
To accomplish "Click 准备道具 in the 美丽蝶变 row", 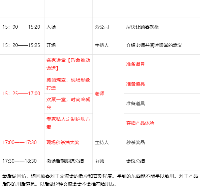I will [136, 84].
